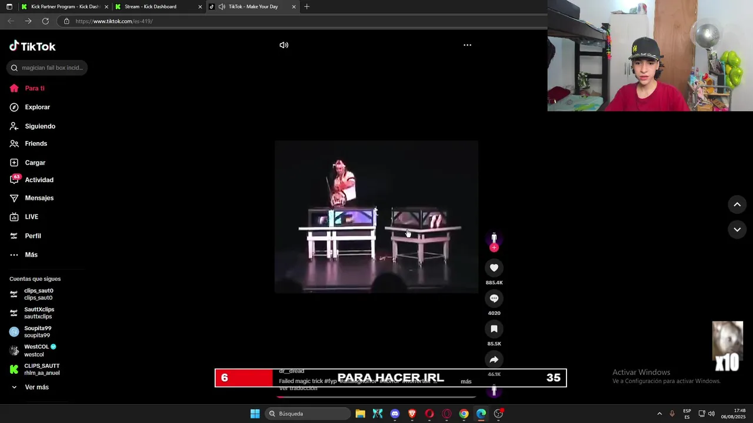753x423 pixels.
Task: Open Discord from taskbar
Action: [395, 414]
